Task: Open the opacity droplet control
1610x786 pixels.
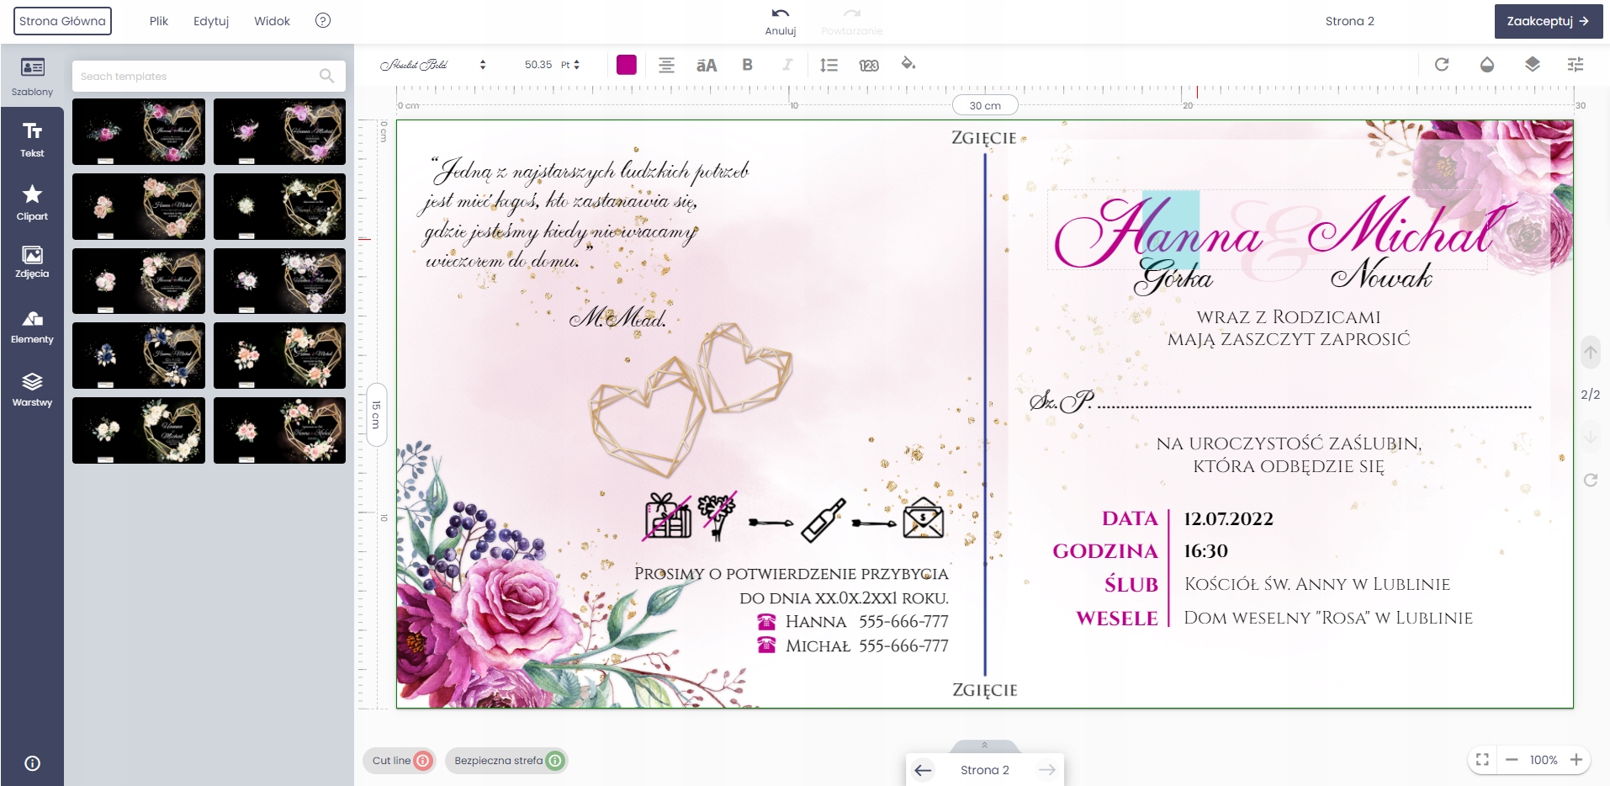Action: coord(1487,65)
